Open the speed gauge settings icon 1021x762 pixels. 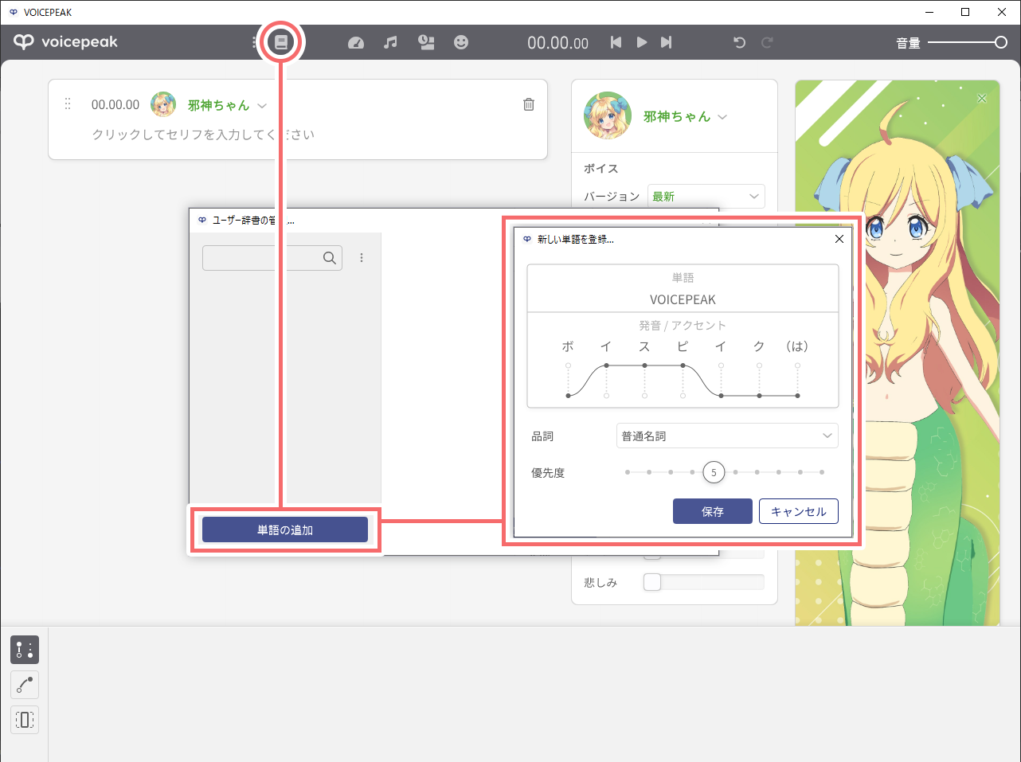(x=356, y=42)
